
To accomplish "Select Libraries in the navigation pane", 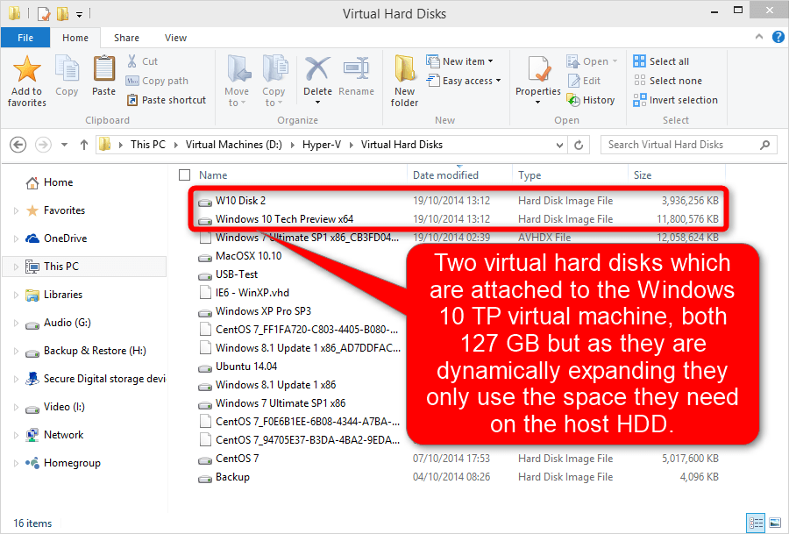I will pos(63,295).
